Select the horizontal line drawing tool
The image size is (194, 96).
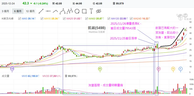pyautogui.click(x=48, y=11)
